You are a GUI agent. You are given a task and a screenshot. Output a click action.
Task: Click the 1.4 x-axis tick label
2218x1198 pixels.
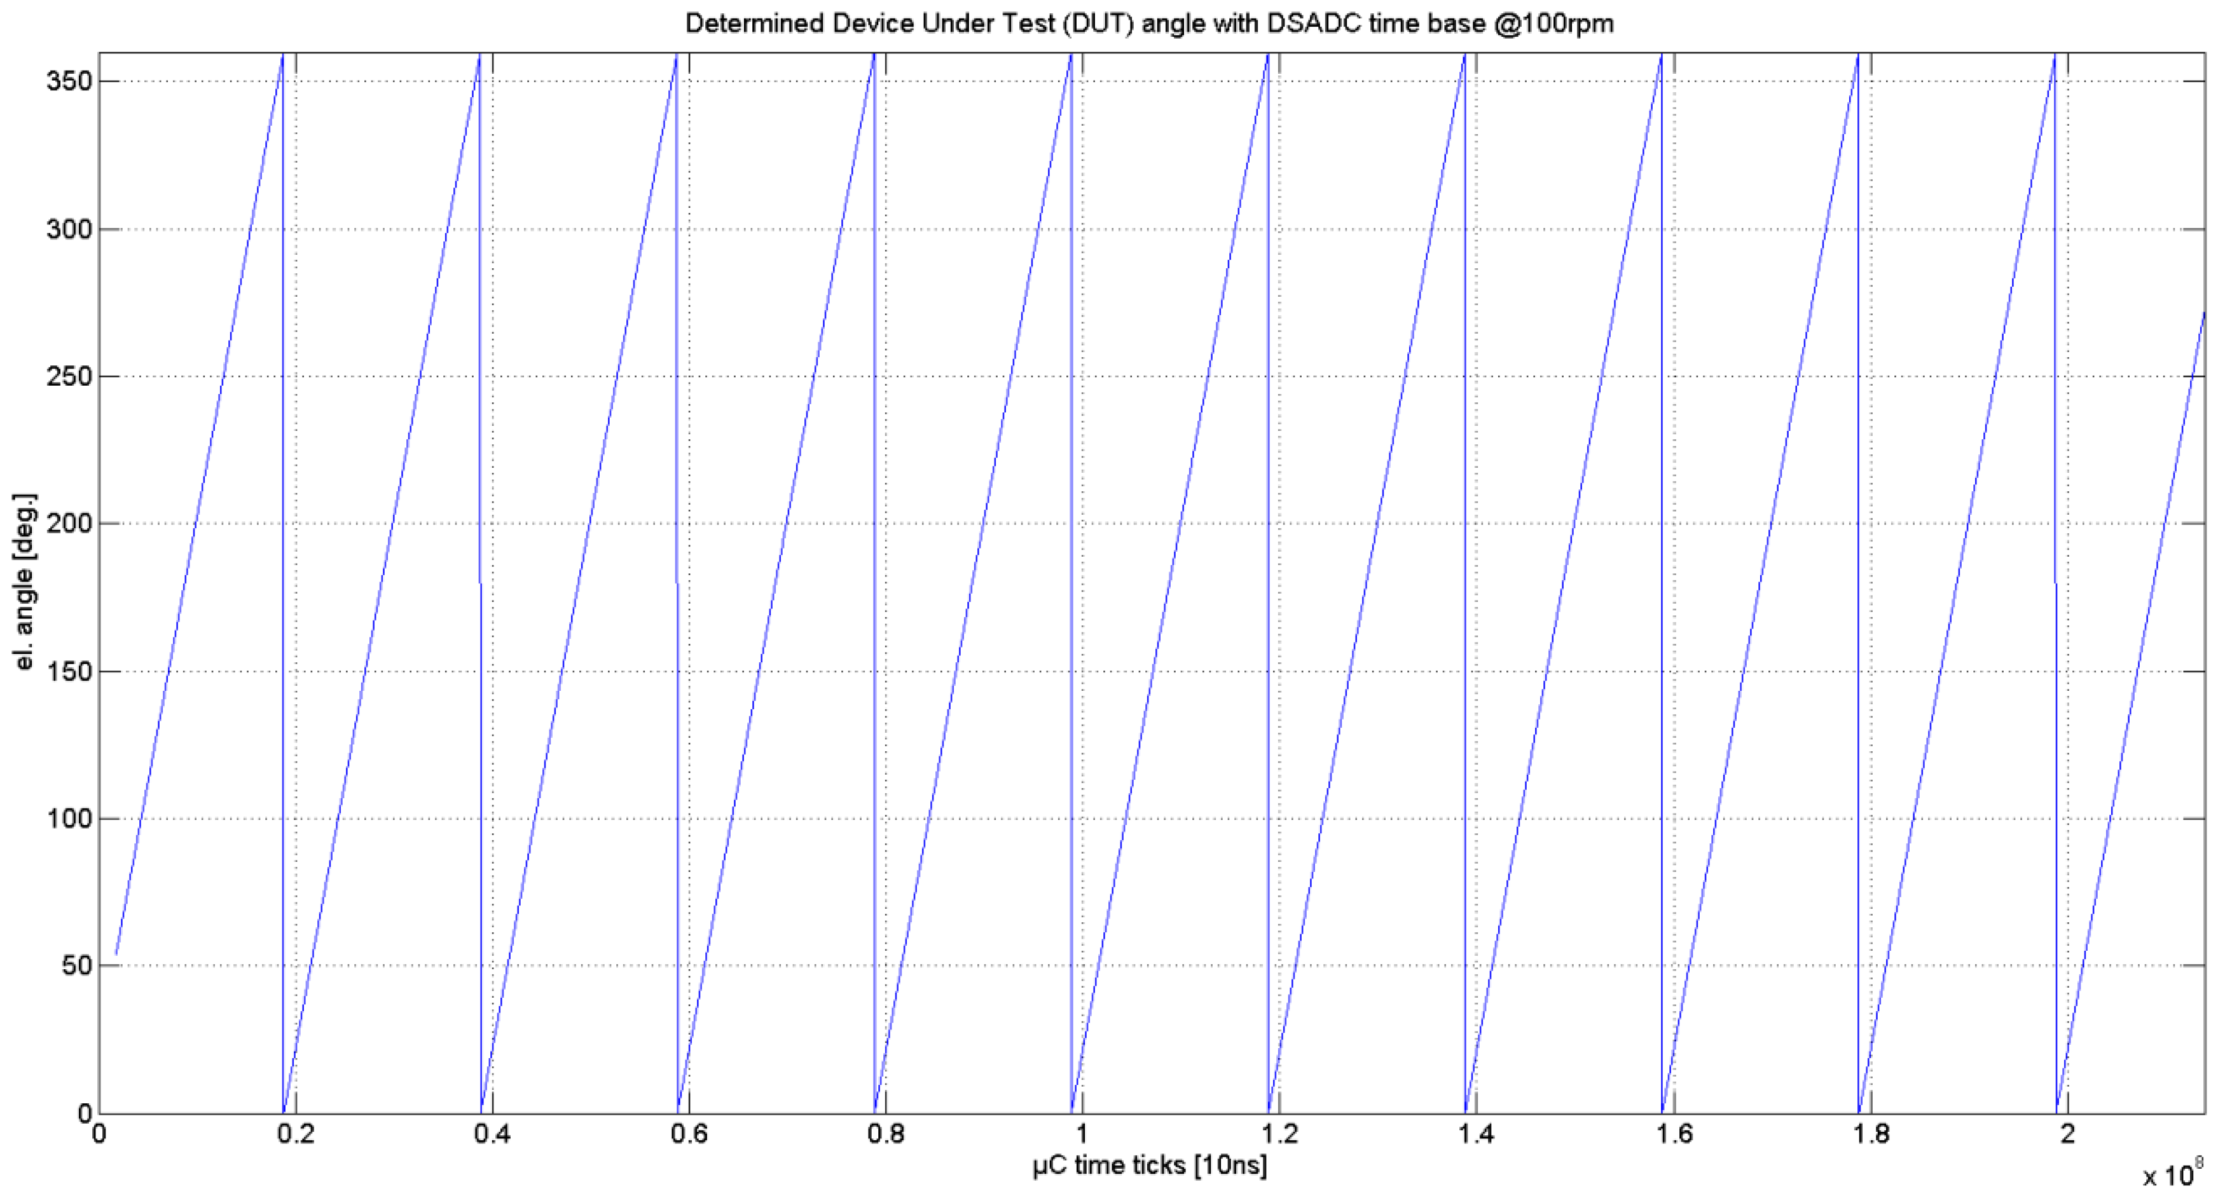pos(1476,1133)
